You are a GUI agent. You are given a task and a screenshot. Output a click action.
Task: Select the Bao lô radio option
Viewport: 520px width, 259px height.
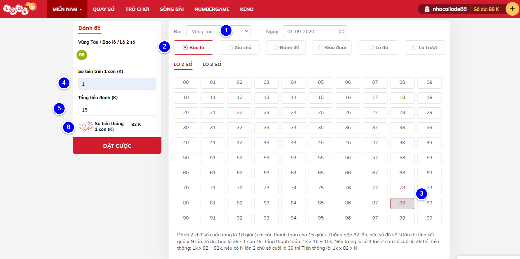tap(193, 47)
